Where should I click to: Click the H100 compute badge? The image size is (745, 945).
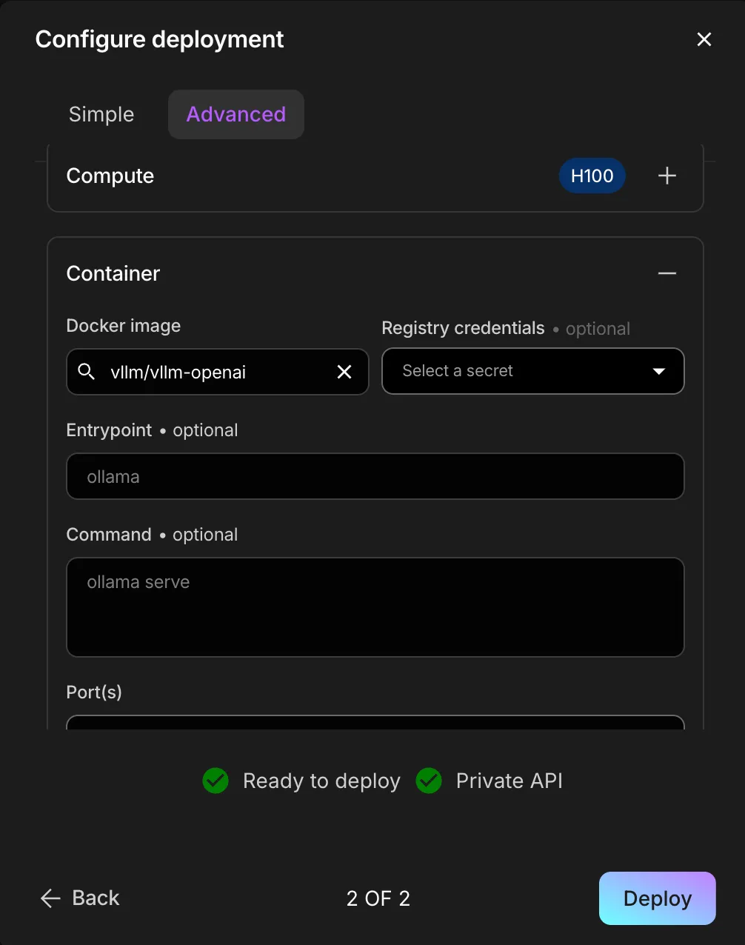[x=592, y=176]
